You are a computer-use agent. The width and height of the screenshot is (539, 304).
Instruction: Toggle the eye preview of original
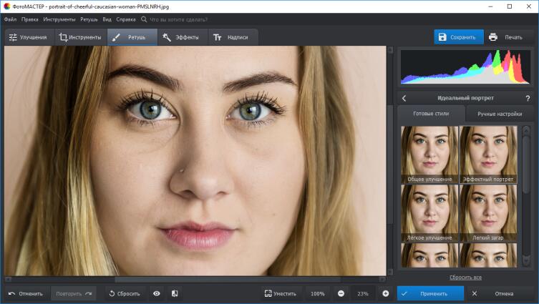(156, 293)
